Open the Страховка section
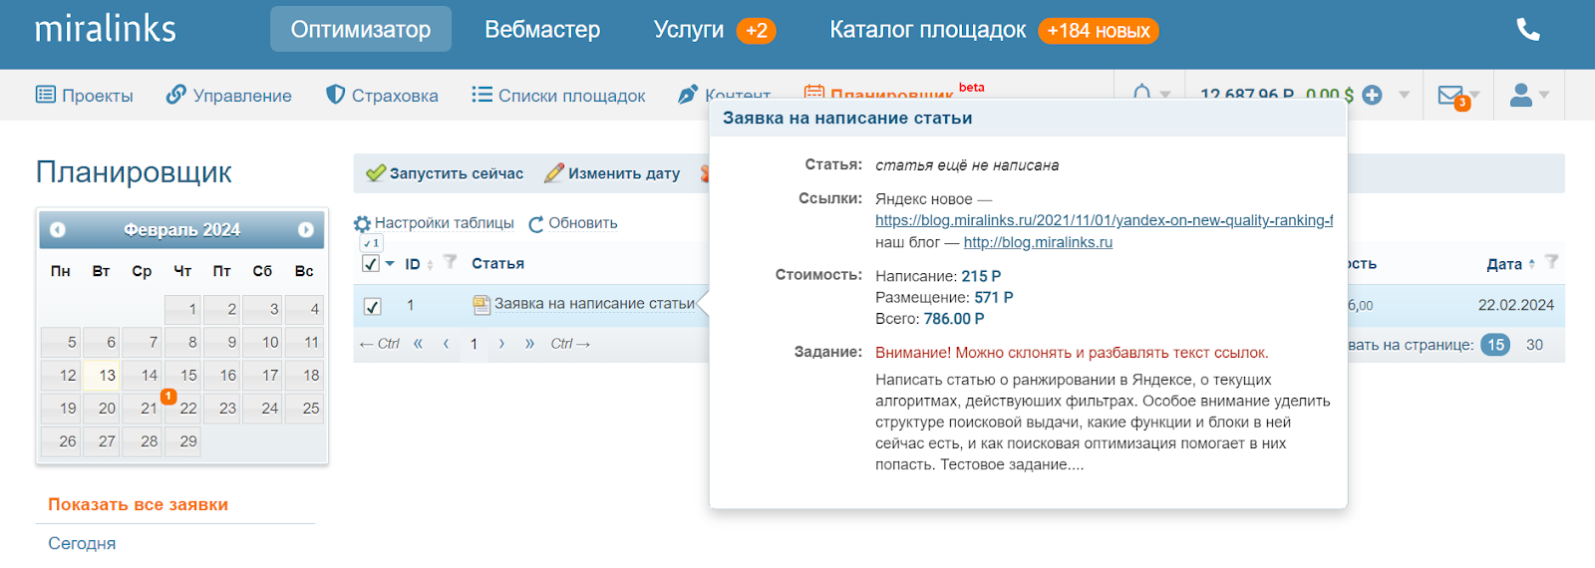This screenshot has width=1595, height=568. 382,96
